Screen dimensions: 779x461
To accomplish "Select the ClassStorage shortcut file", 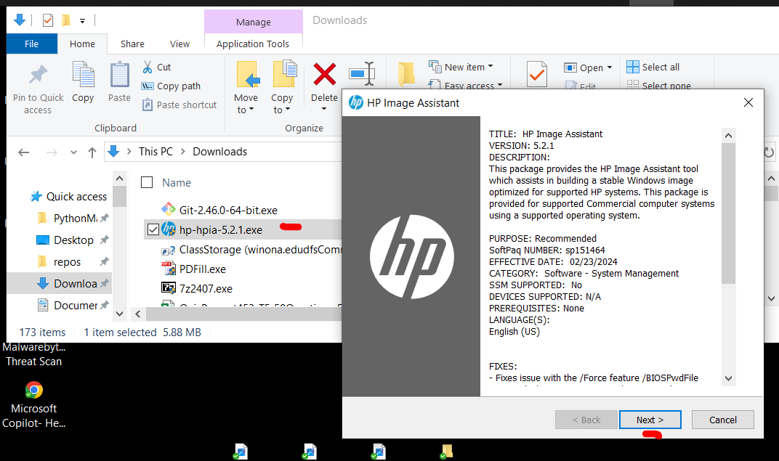I will coord(251,250).
